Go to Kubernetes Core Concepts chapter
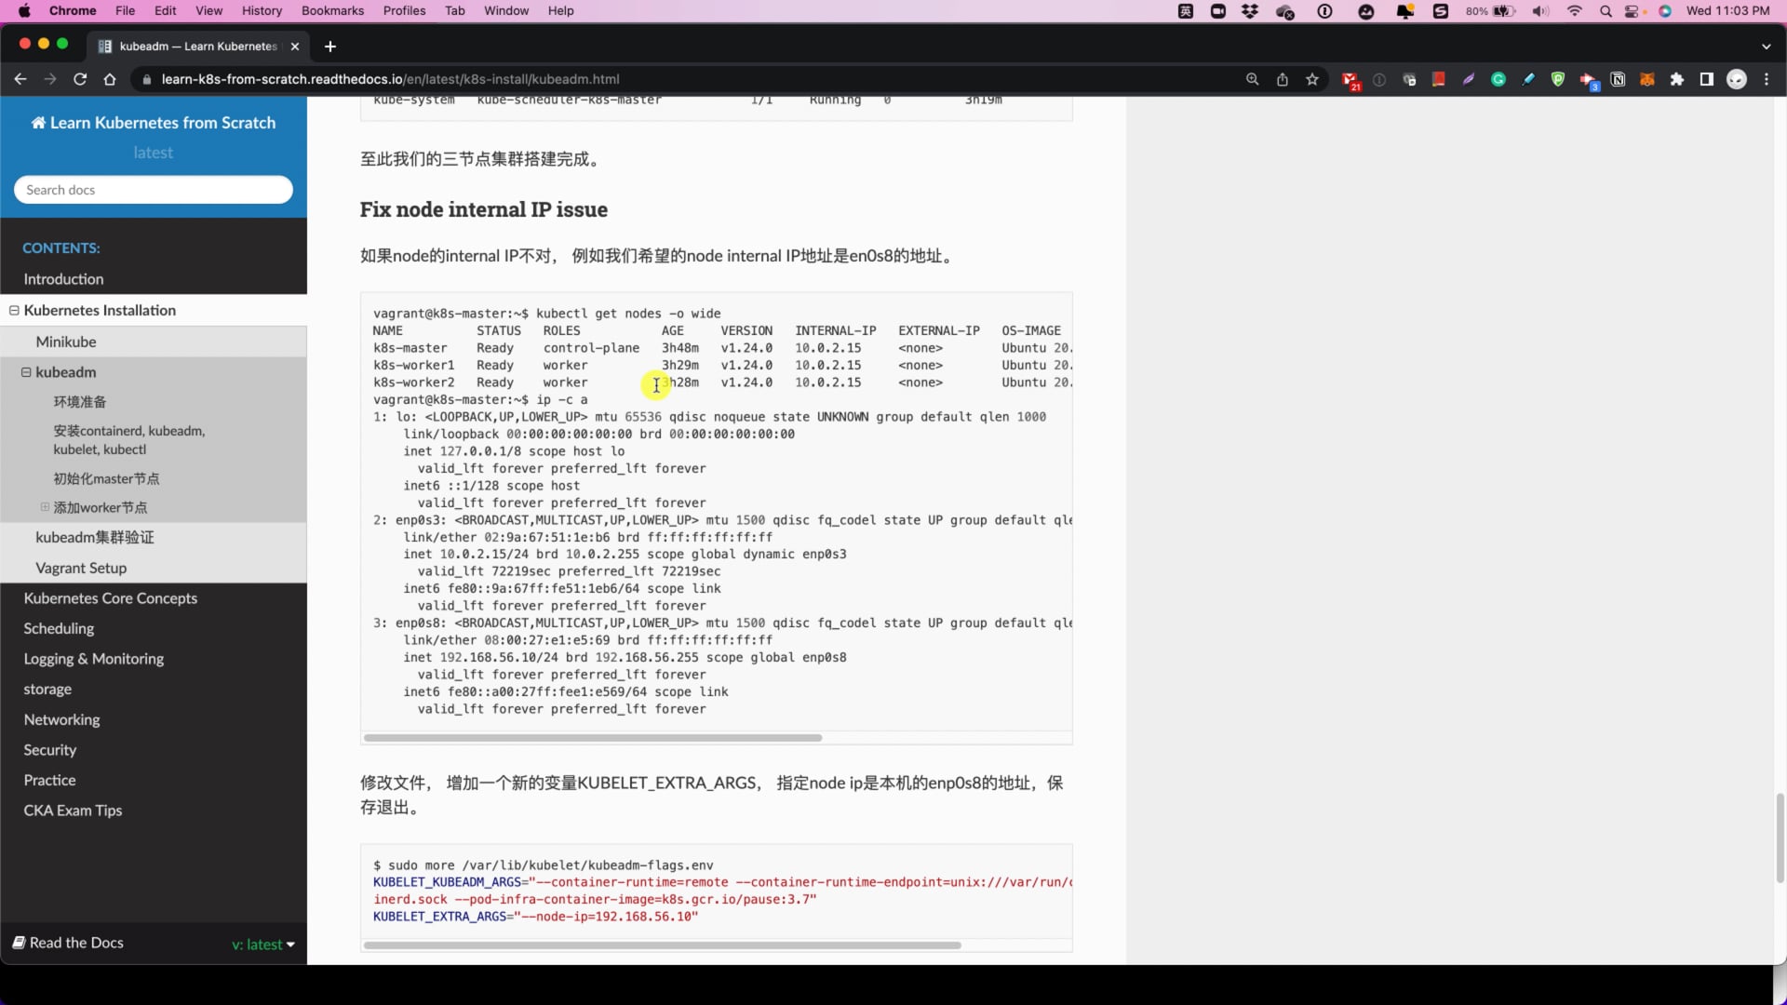Viewport: 1787px width, 1005px height. pyautogui.click(x=111, y=598)
